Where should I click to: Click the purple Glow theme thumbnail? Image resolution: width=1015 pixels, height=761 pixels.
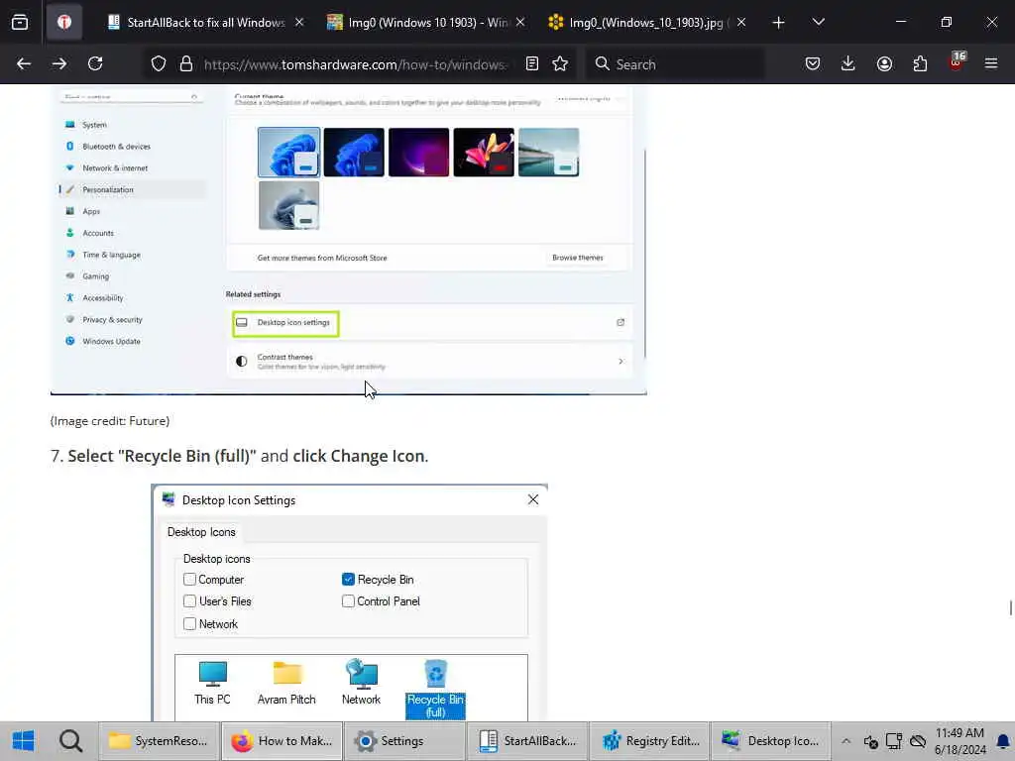[x=418, y=152]
